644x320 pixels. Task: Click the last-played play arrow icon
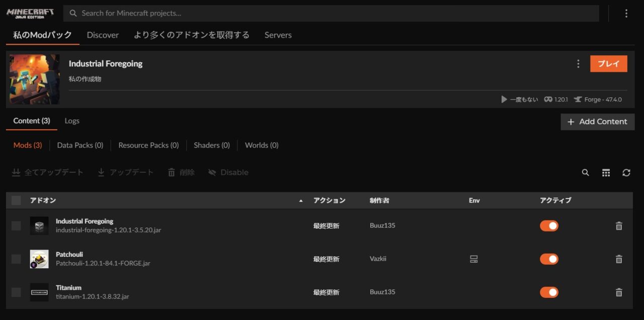(504, 99)
